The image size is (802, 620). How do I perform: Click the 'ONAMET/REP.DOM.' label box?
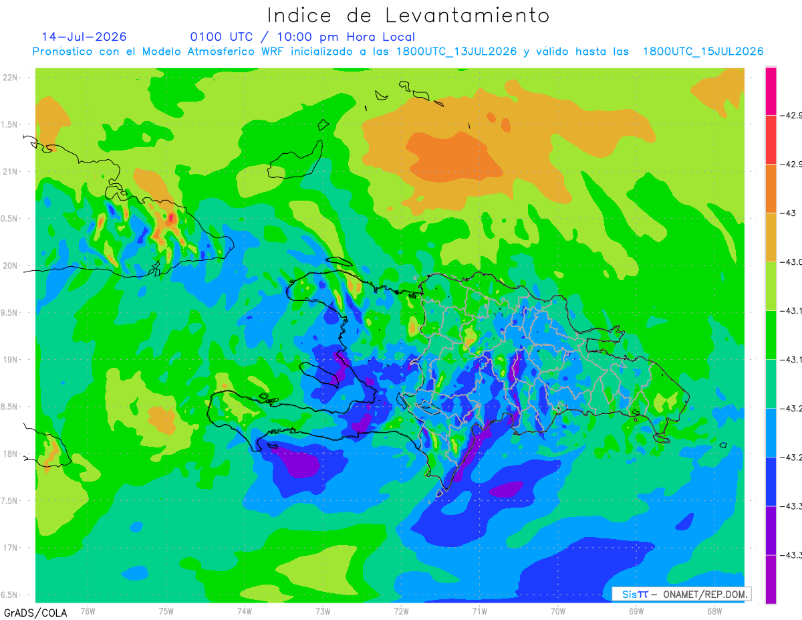click(x=681, y=594)
